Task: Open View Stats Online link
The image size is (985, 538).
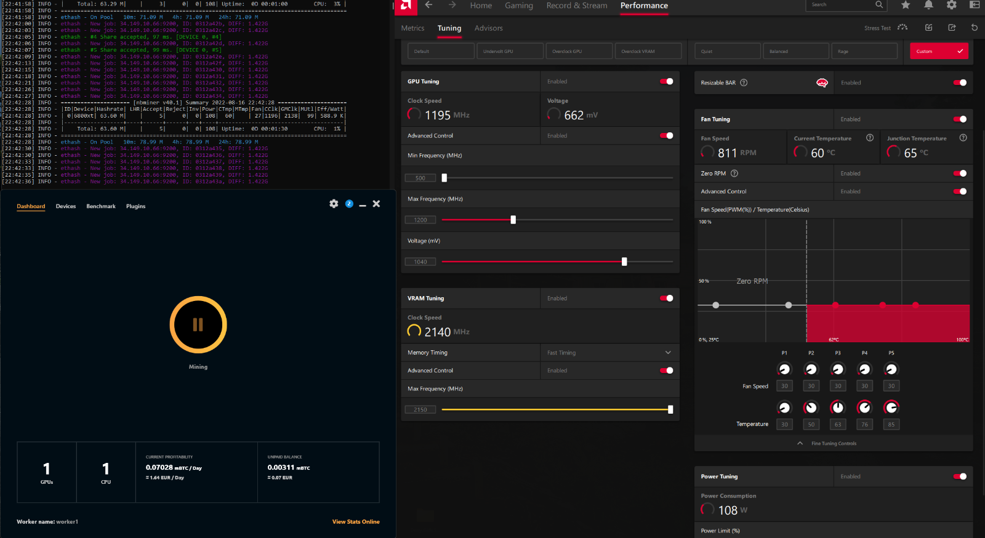Action: point(356,521)
